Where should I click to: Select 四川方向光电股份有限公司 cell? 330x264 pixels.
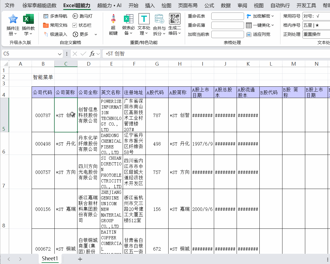click(89, 172)
